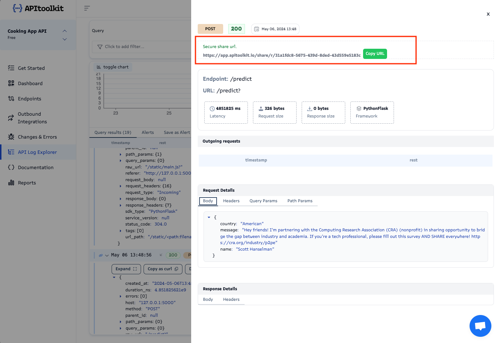Collapse the request body JSON object
This screenshot has width=499, height=343.
tap(209, 217)
